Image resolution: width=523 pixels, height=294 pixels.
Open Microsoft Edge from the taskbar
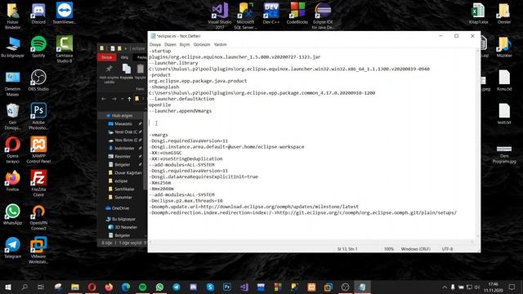pyautogui.click(x=126, y=287)
